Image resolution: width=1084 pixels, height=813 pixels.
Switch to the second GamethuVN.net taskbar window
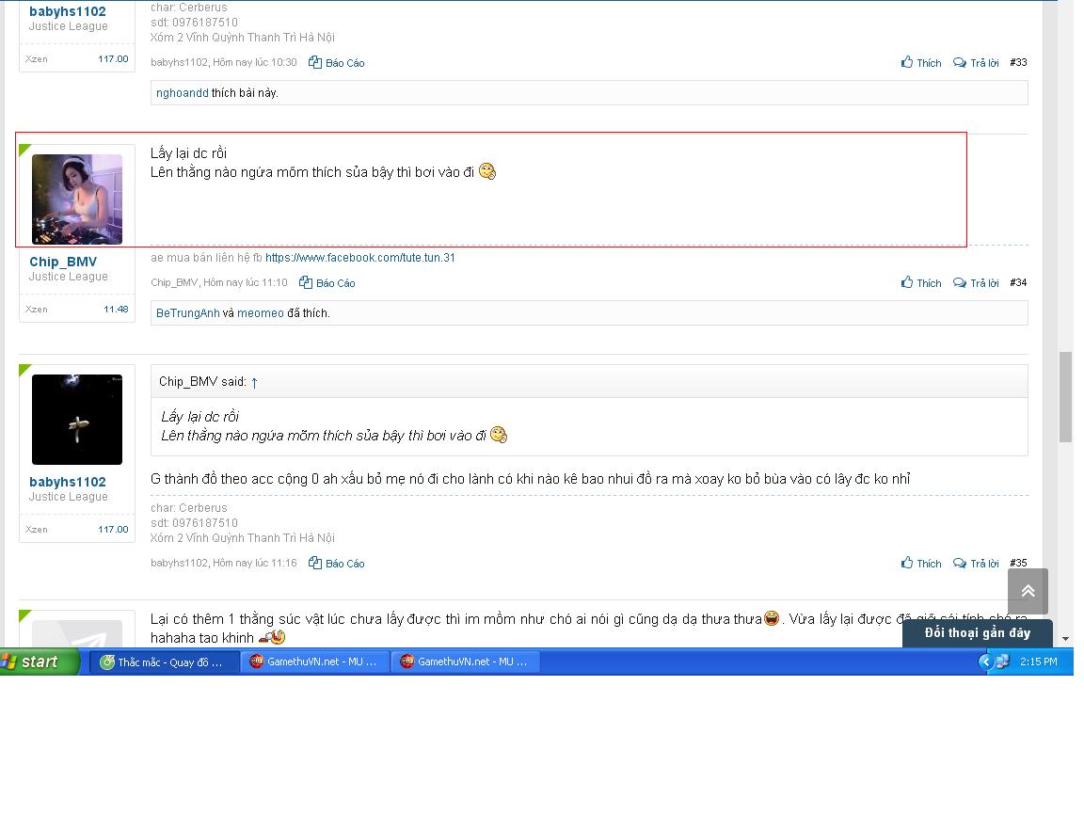tap(465, 662)
